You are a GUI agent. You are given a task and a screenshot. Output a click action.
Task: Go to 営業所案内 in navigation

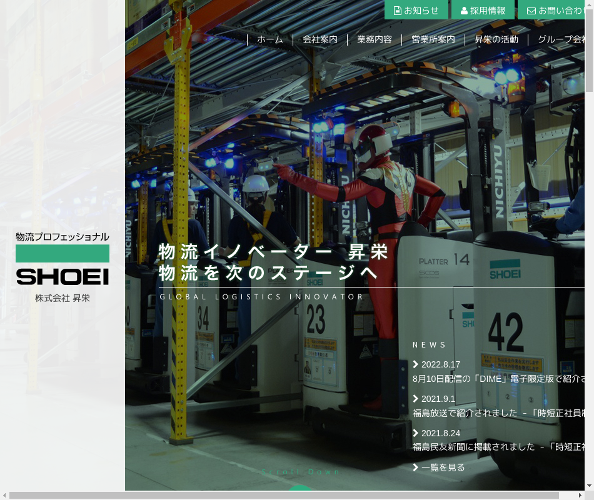433,39
